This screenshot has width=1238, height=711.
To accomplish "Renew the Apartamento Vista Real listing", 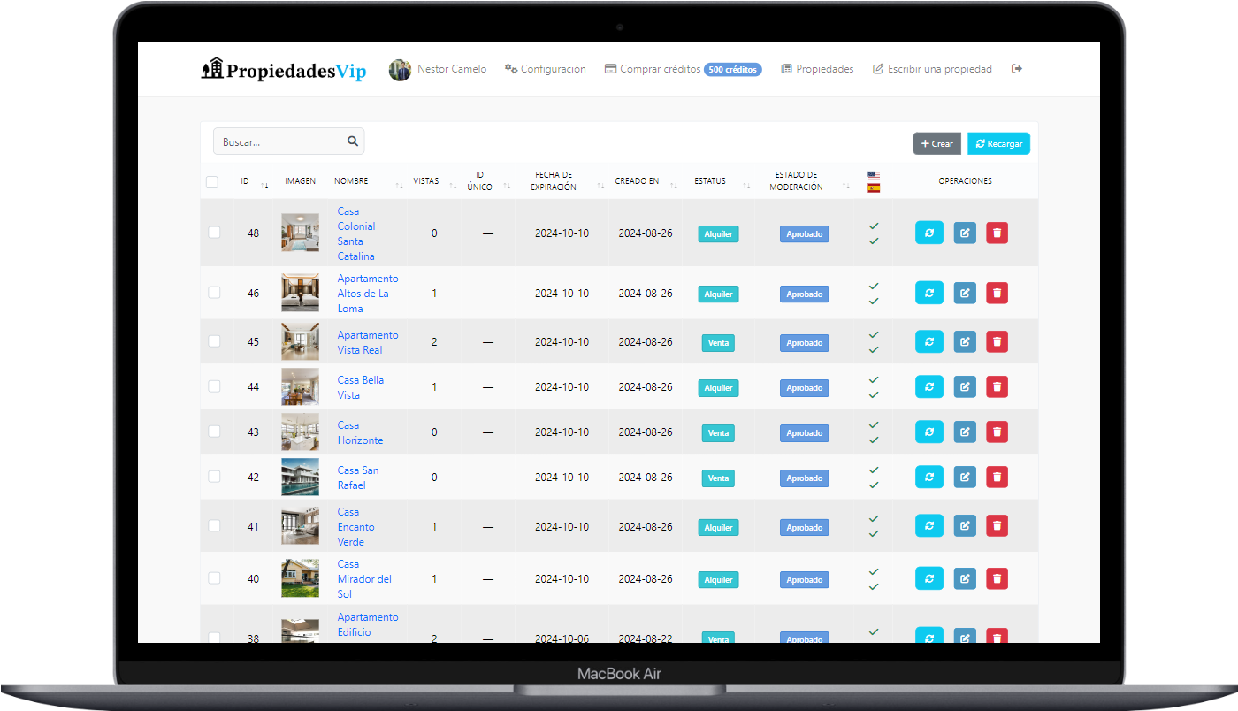I will coord(928,341).
